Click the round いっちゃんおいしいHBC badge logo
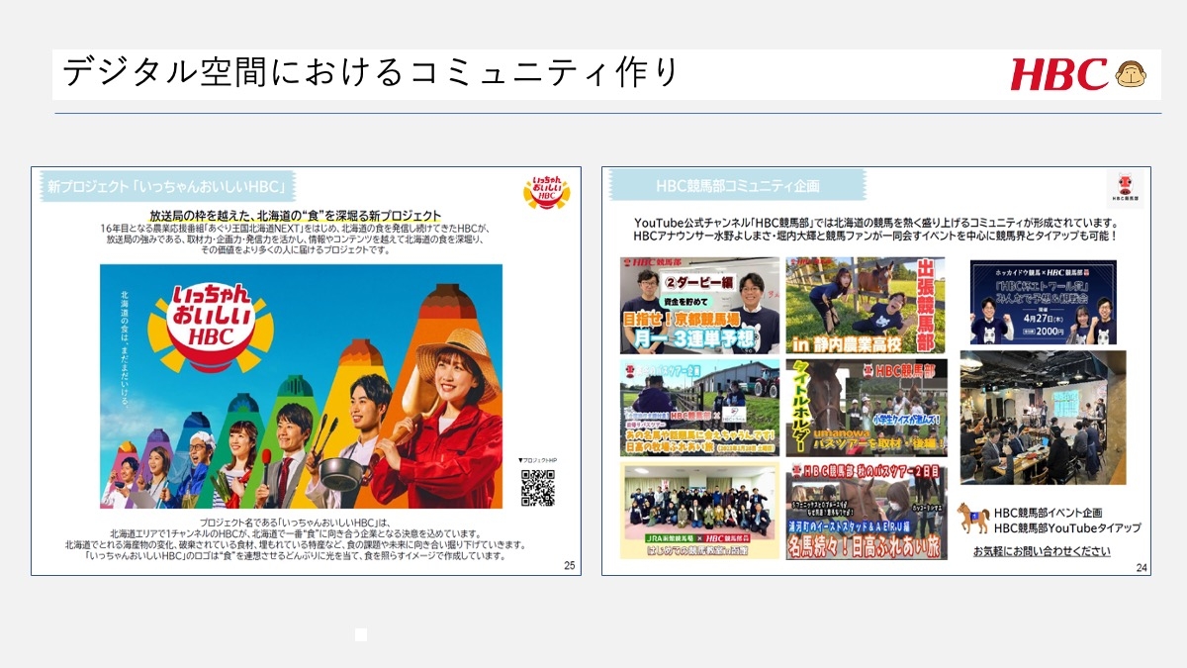The image size is (1187, 668). click(x=546, y=191)
